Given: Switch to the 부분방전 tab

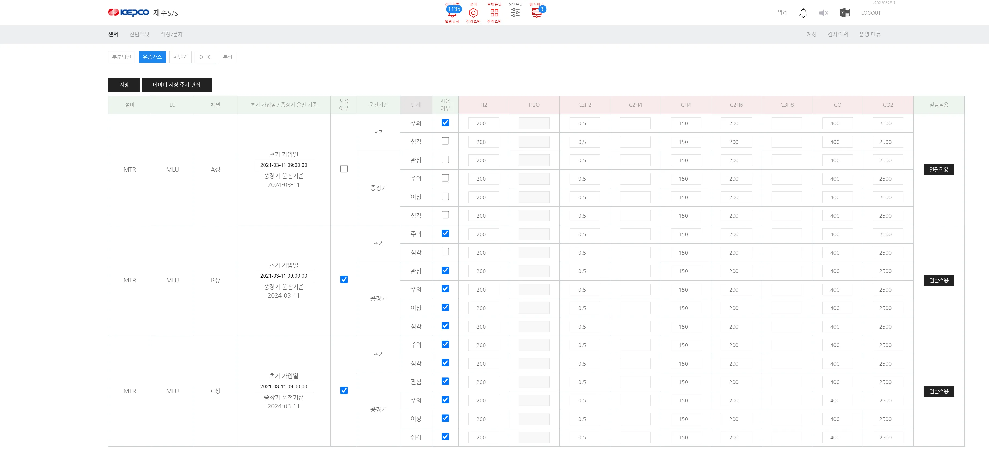Looking at the screenshot, I should (x=121, y=57).
